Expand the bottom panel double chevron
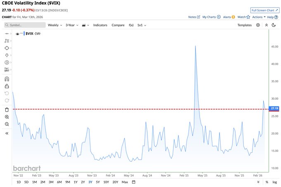Viewport: 281px width, 187px height. [x=258, y=182]
